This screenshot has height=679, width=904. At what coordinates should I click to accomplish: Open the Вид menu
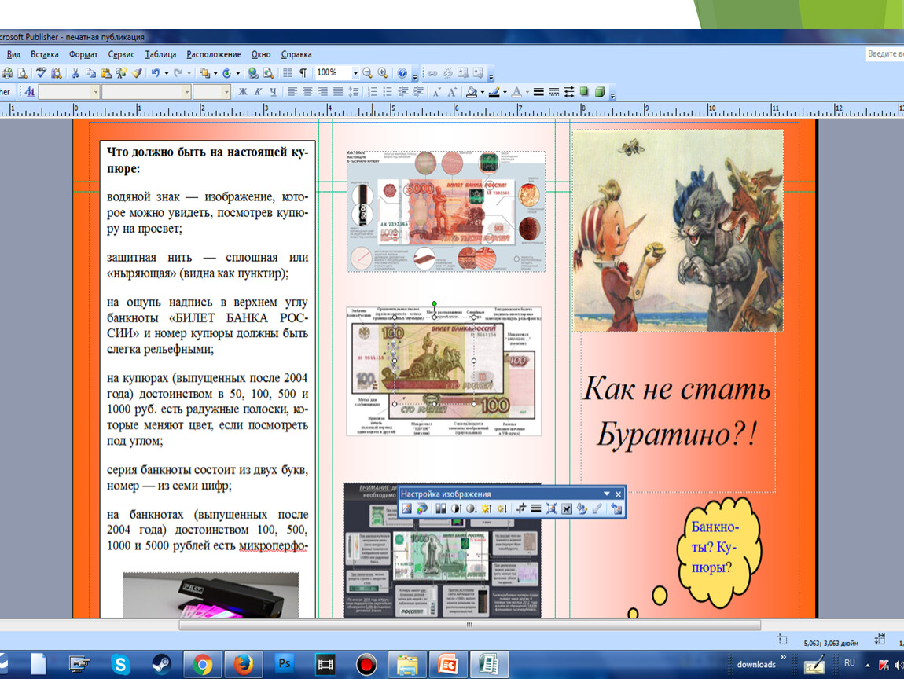click(14, 54)
